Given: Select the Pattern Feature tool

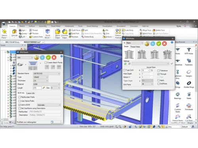Looking at the screenshot, I should coord(118,34).
